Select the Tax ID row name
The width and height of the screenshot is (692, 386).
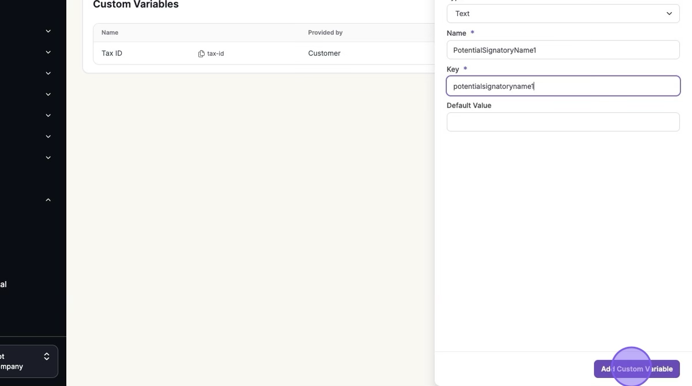pyautogui.click(x=112, y=54)
